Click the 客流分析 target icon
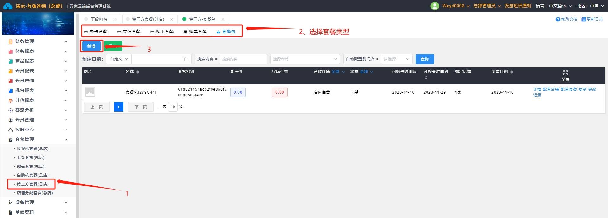 pyautogui.click(x=10, y=110)
